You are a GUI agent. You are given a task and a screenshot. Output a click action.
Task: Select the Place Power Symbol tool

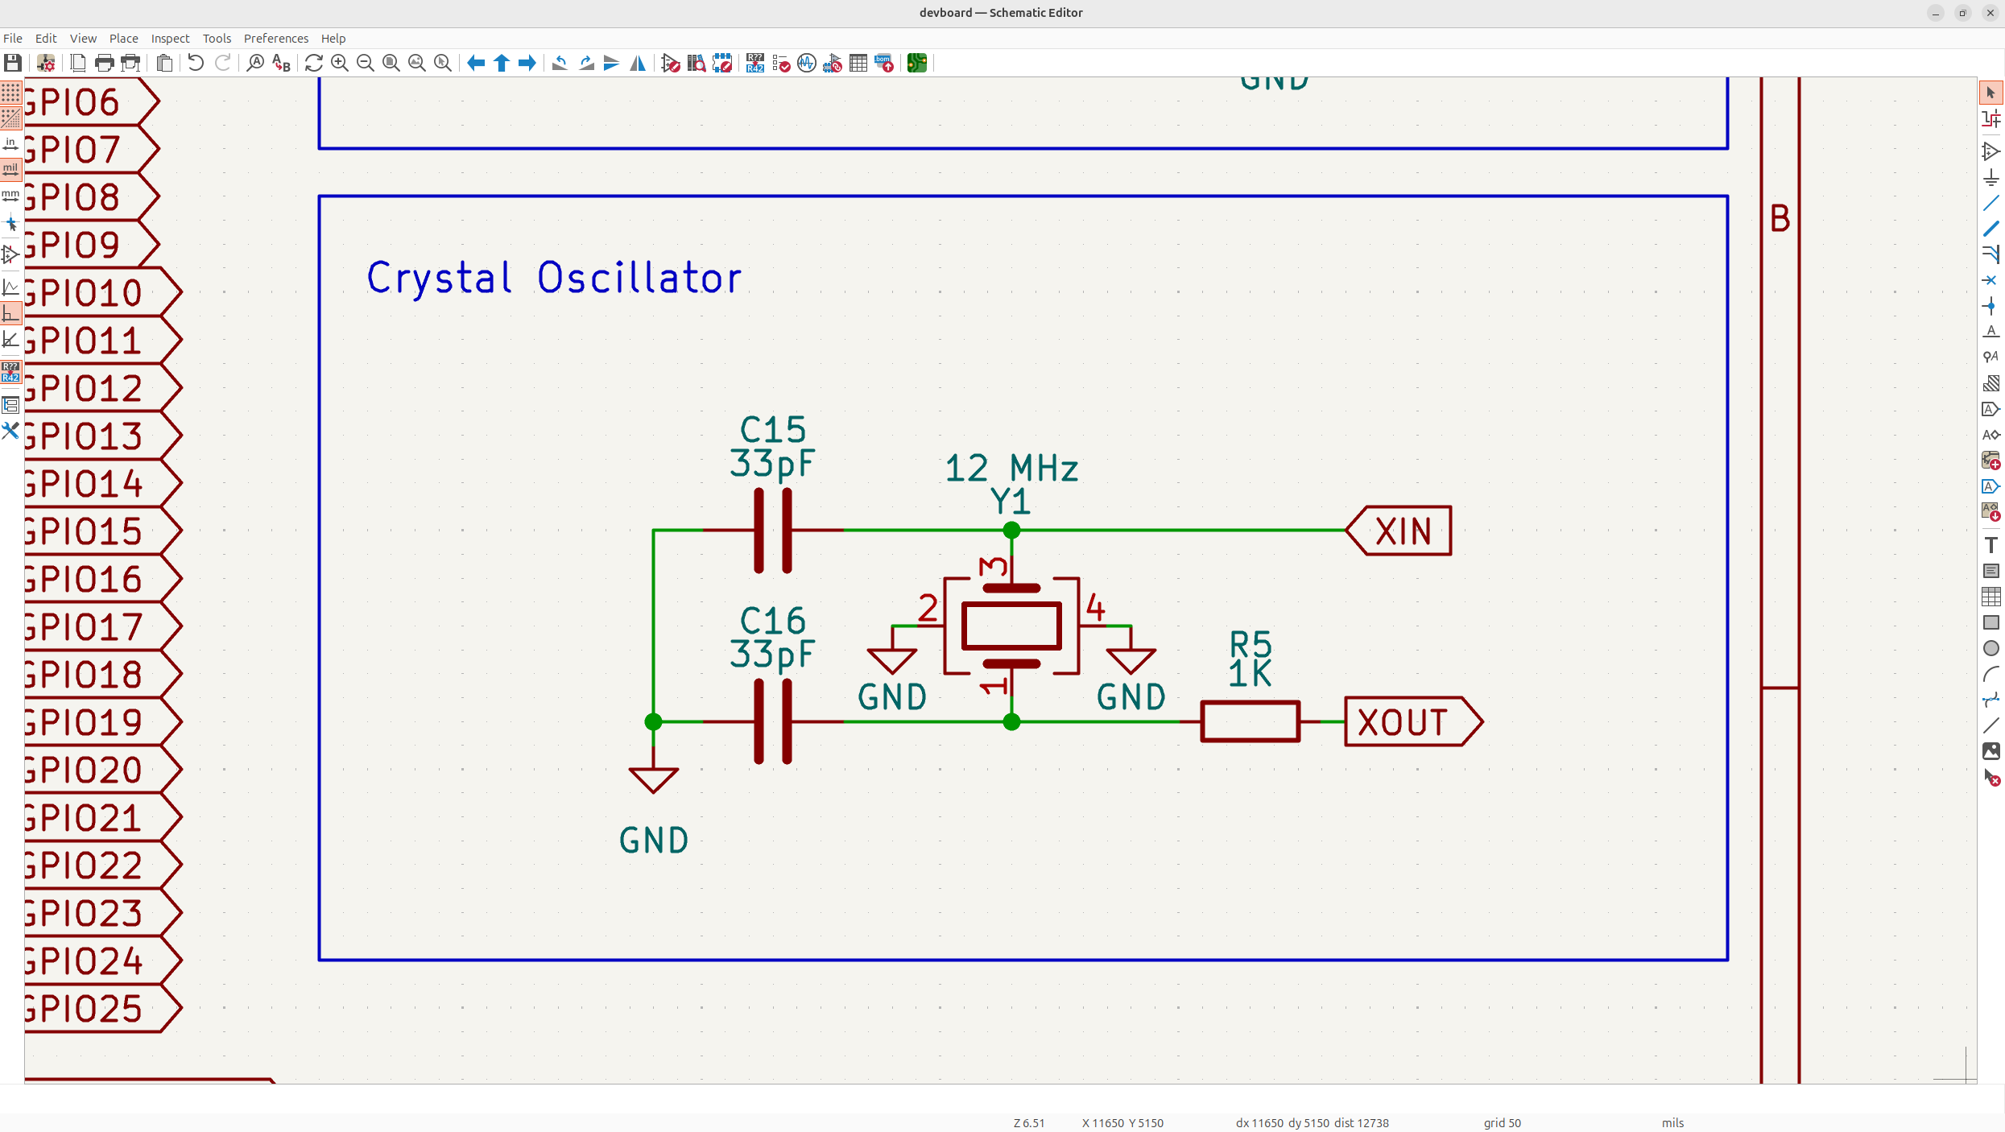[x=1991, y=177]
